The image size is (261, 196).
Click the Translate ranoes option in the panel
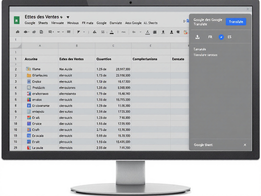[x=205, y=55]
